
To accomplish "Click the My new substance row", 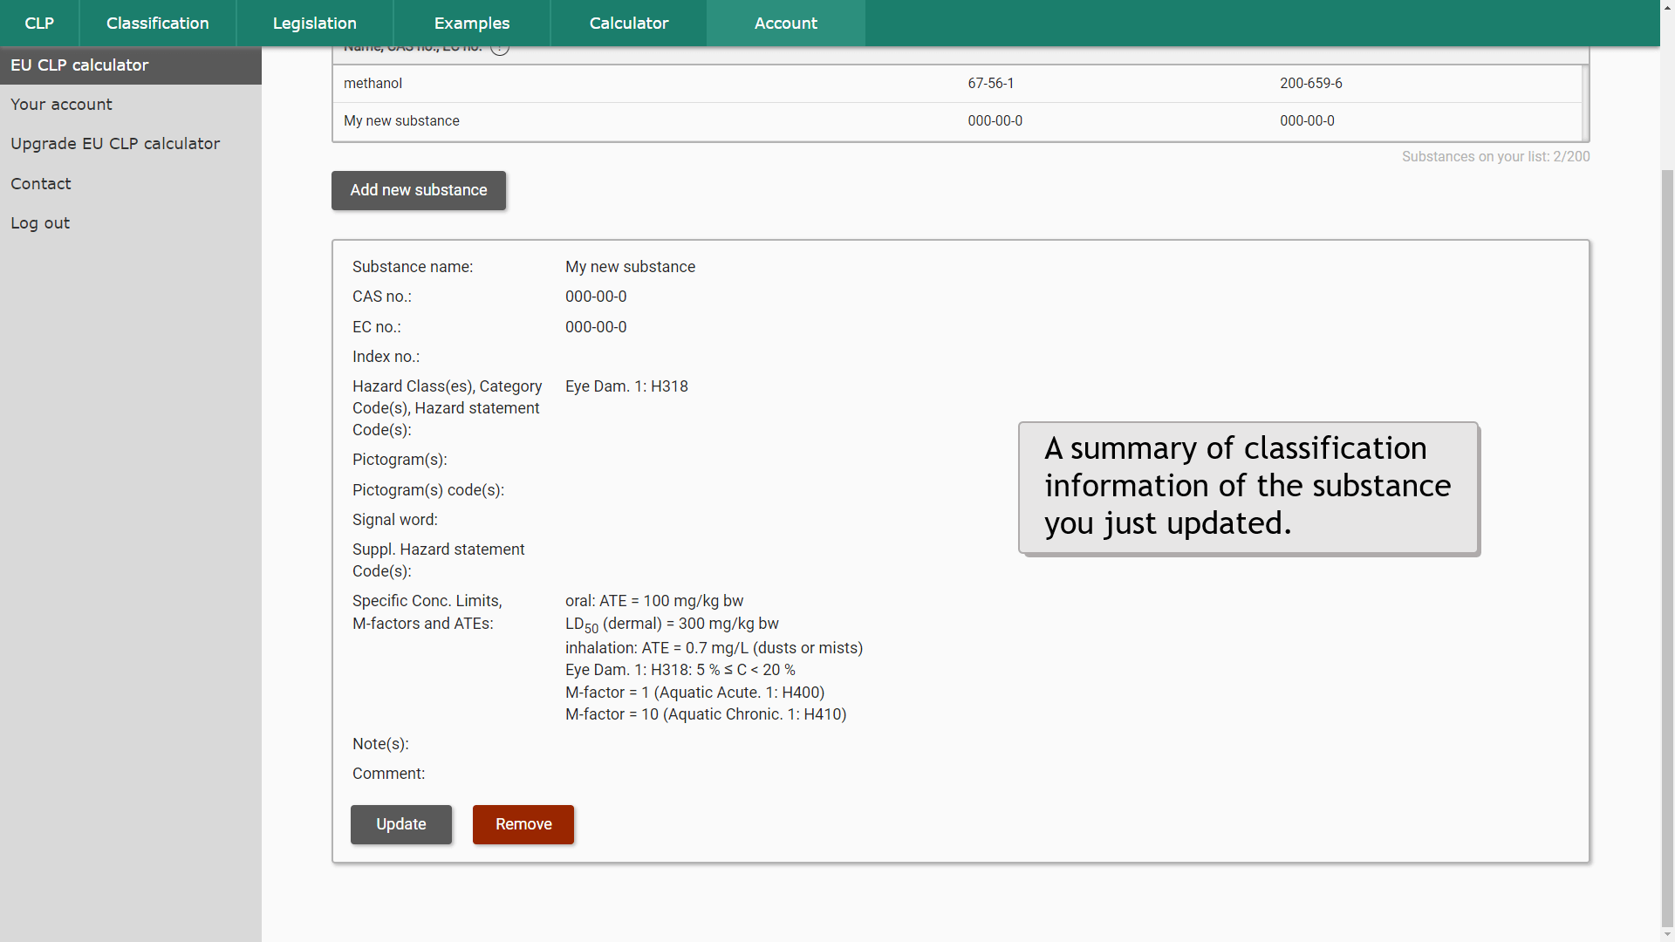I will click(x=960, y=120).
